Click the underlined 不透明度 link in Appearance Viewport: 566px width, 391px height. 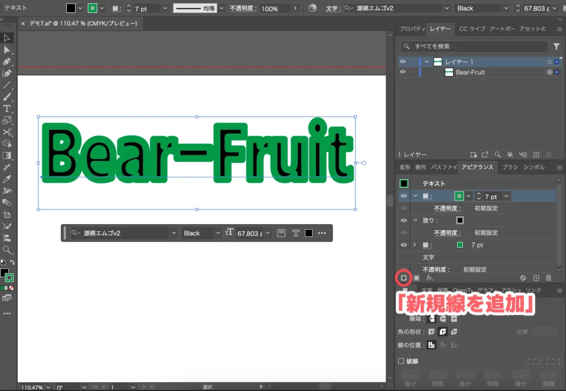447,208
